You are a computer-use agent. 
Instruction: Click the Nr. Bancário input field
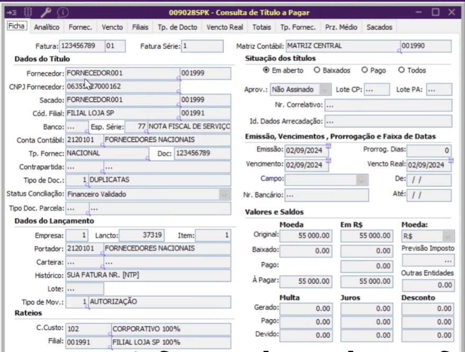coord(326,196)
